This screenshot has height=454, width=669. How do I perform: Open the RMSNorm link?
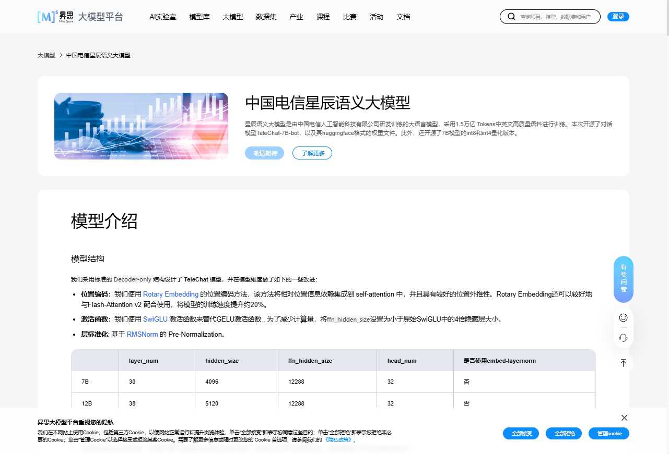pos(143,335)
